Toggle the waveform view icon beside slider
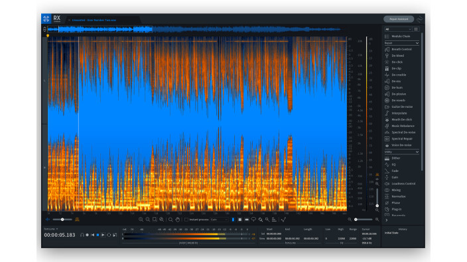 [48, 220]
